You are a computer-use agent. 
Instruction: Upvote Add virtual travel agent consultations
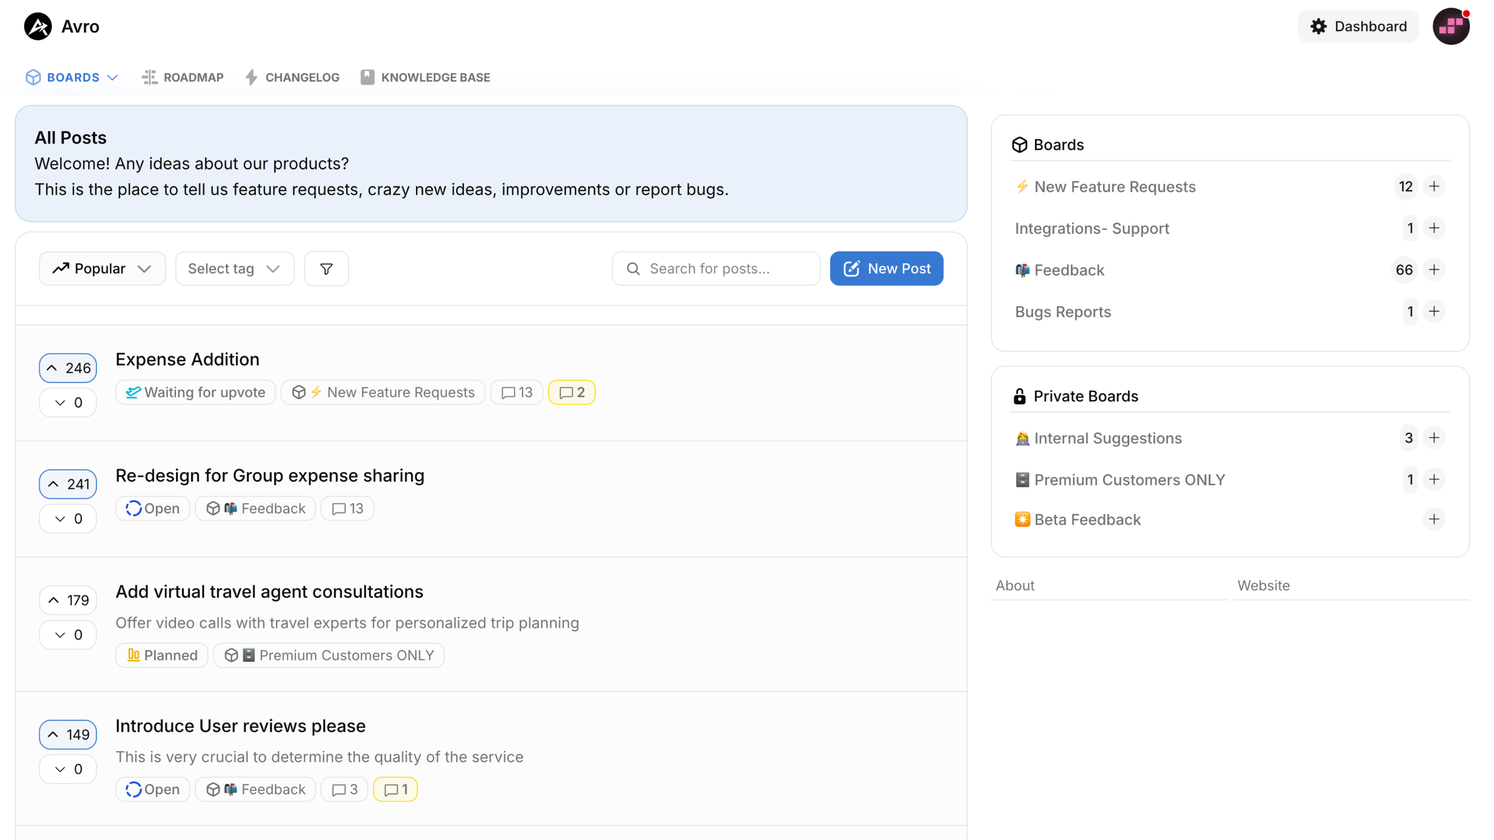pos(68,600)
